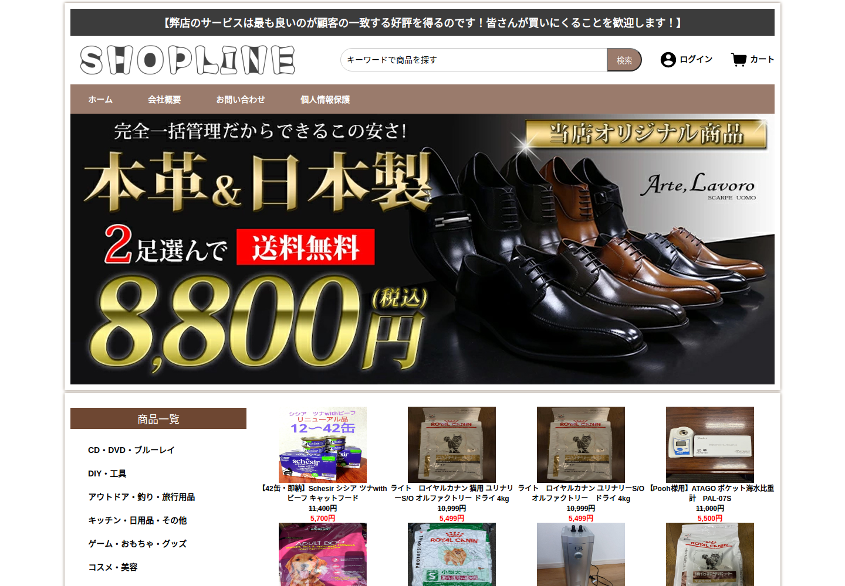Open ATAGO PAL-07S hydrometer thumbnail

pyautogui.click(x=710, y=445)
